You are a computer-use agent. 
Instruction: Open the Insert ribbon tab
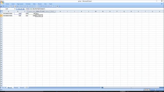pos(13,4)
